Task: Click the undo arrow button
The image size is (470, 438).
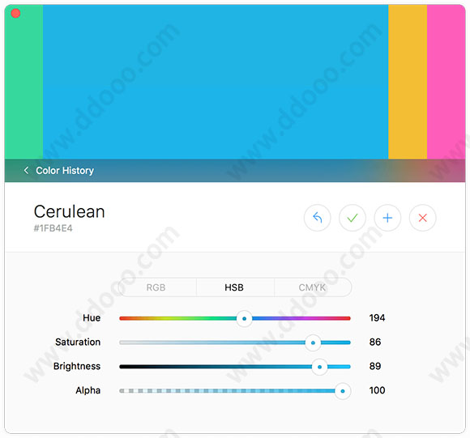Action: coord(317,218)
